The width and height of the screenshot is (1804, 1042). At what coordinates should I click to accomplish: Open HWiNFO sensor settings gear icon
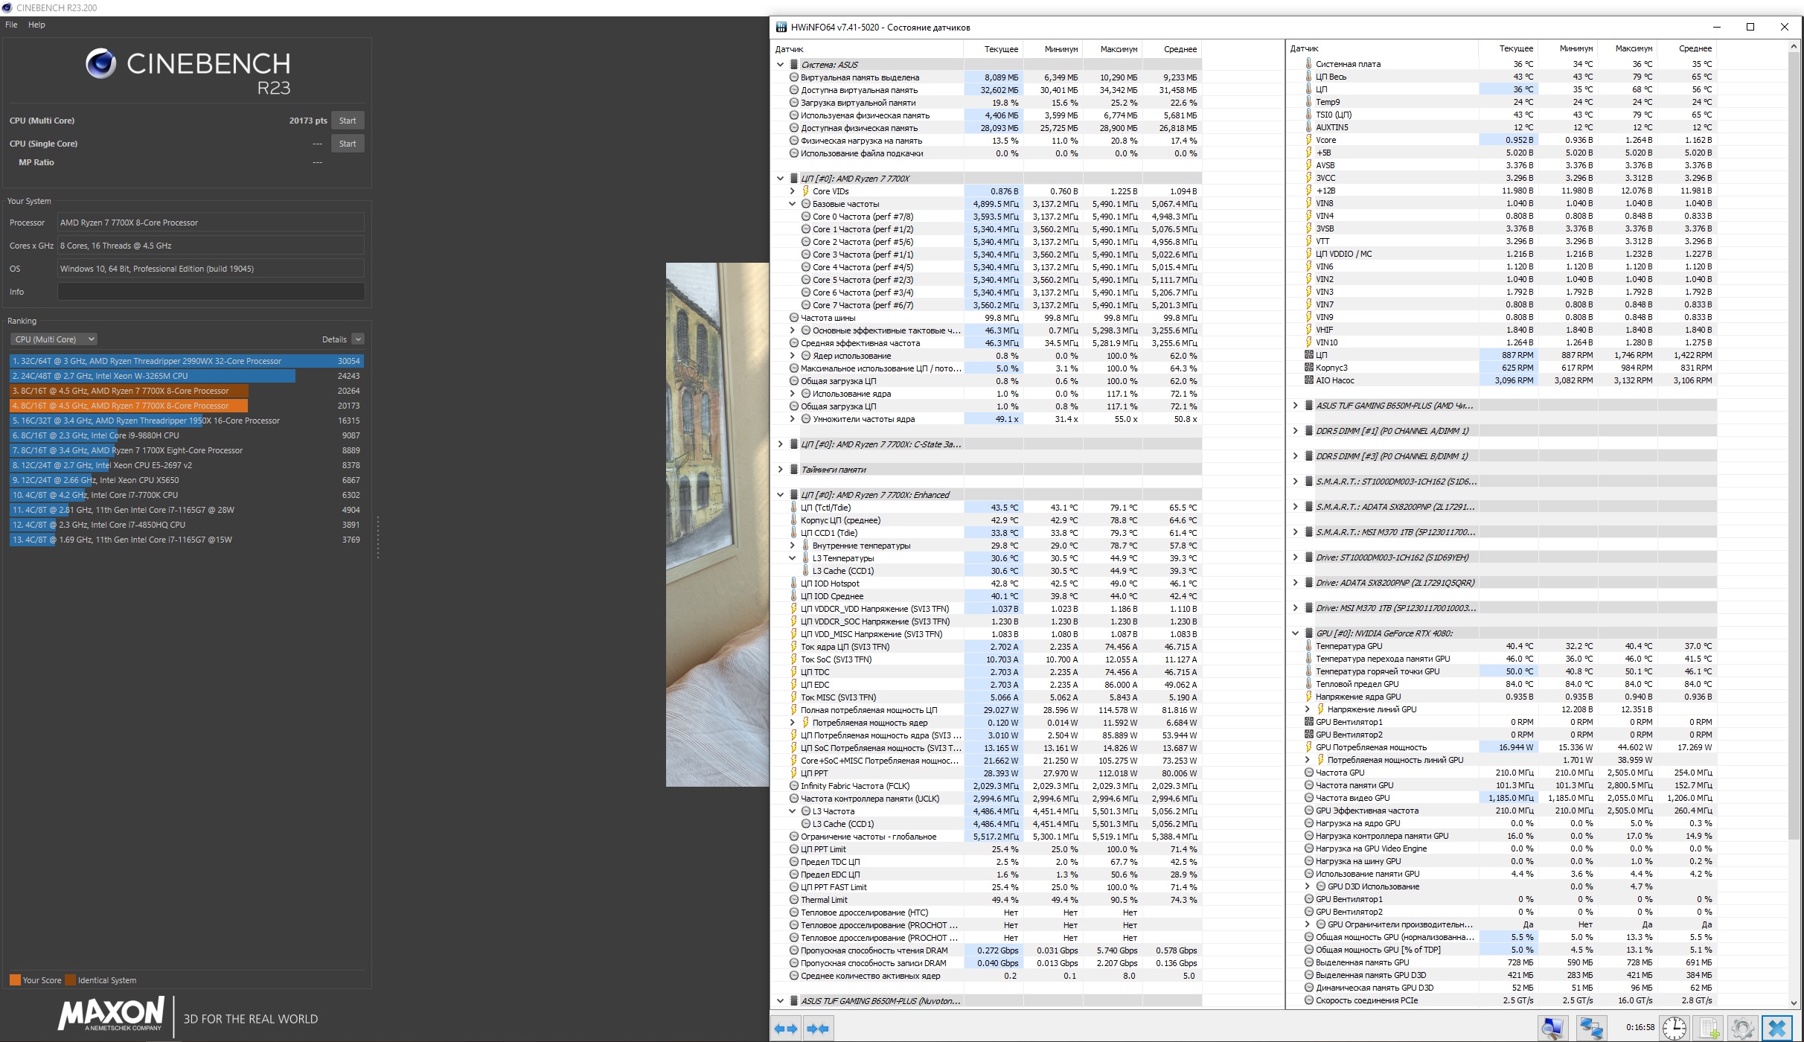pos(1743,1029)
